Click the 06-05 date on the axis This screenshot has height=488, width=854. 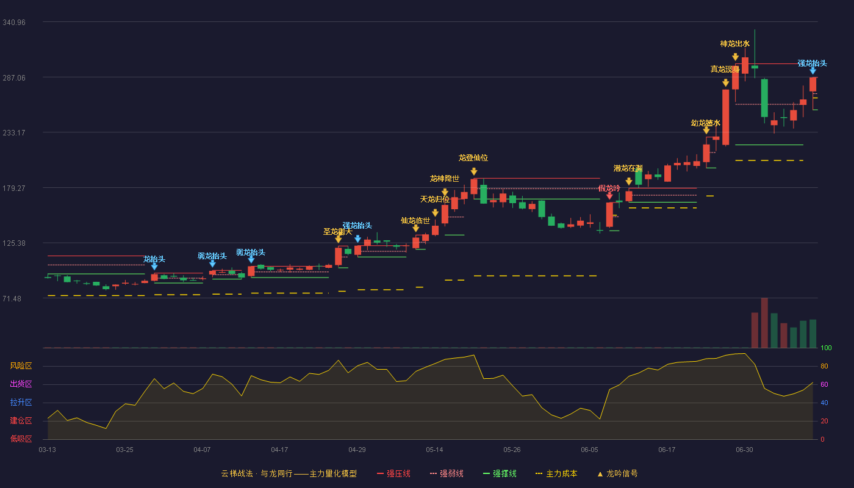click(589, 450)
